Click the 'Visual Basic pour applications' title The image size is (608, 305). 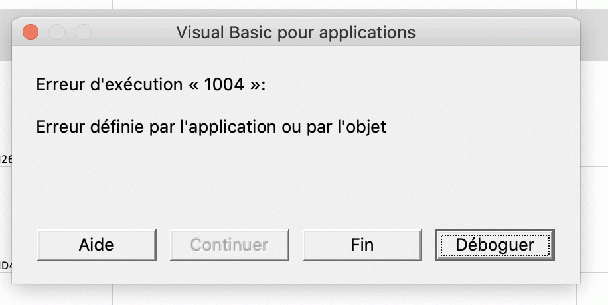[295, 32]
